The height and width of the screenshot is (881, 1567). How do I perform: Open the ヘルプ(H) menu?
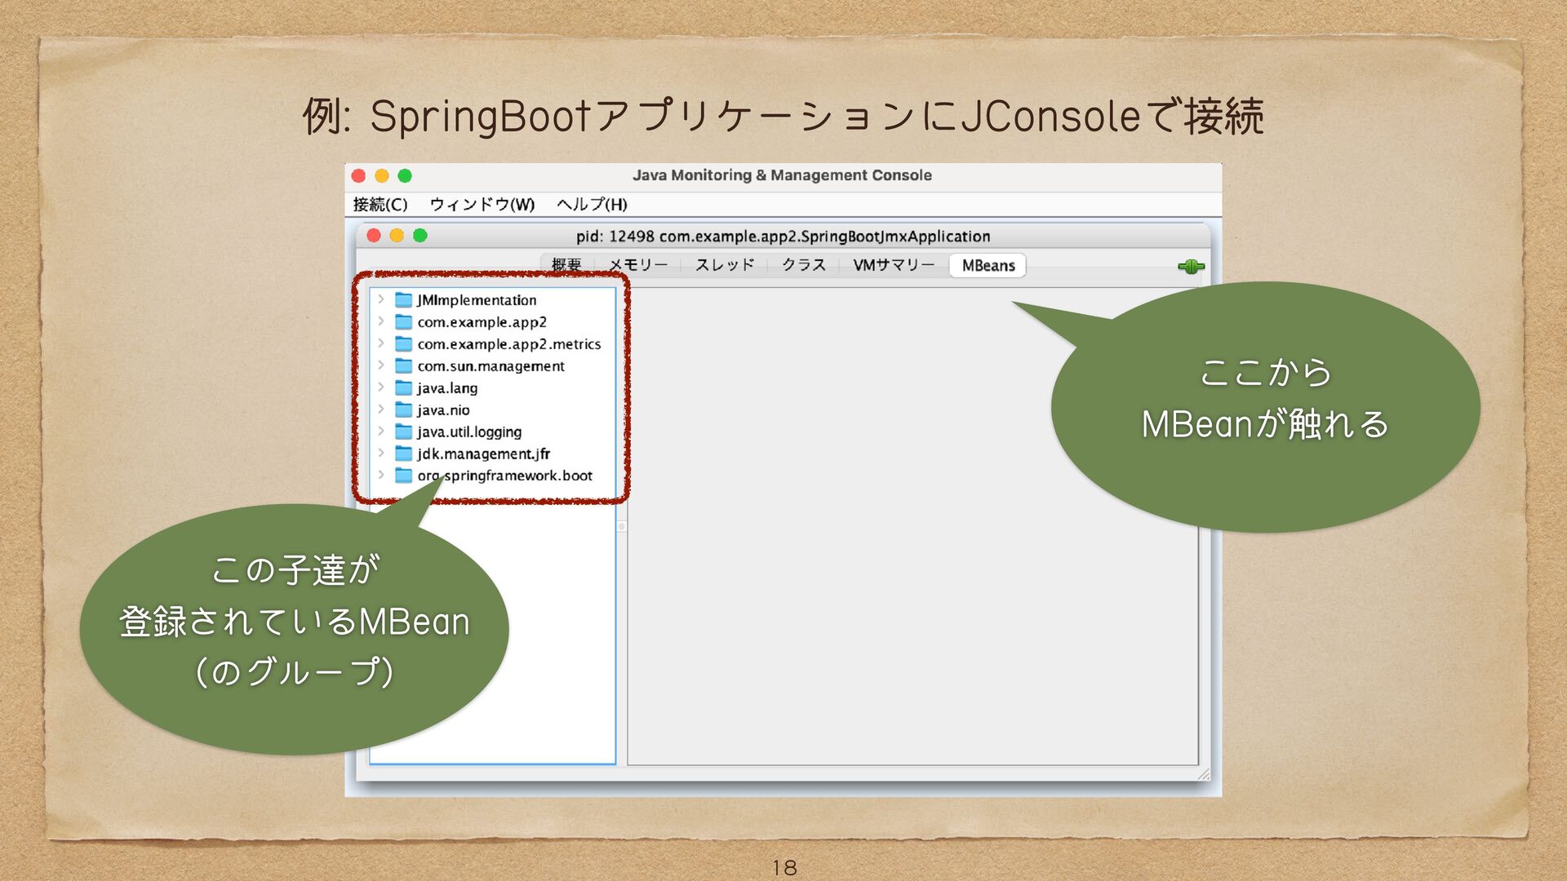point(592,205)
